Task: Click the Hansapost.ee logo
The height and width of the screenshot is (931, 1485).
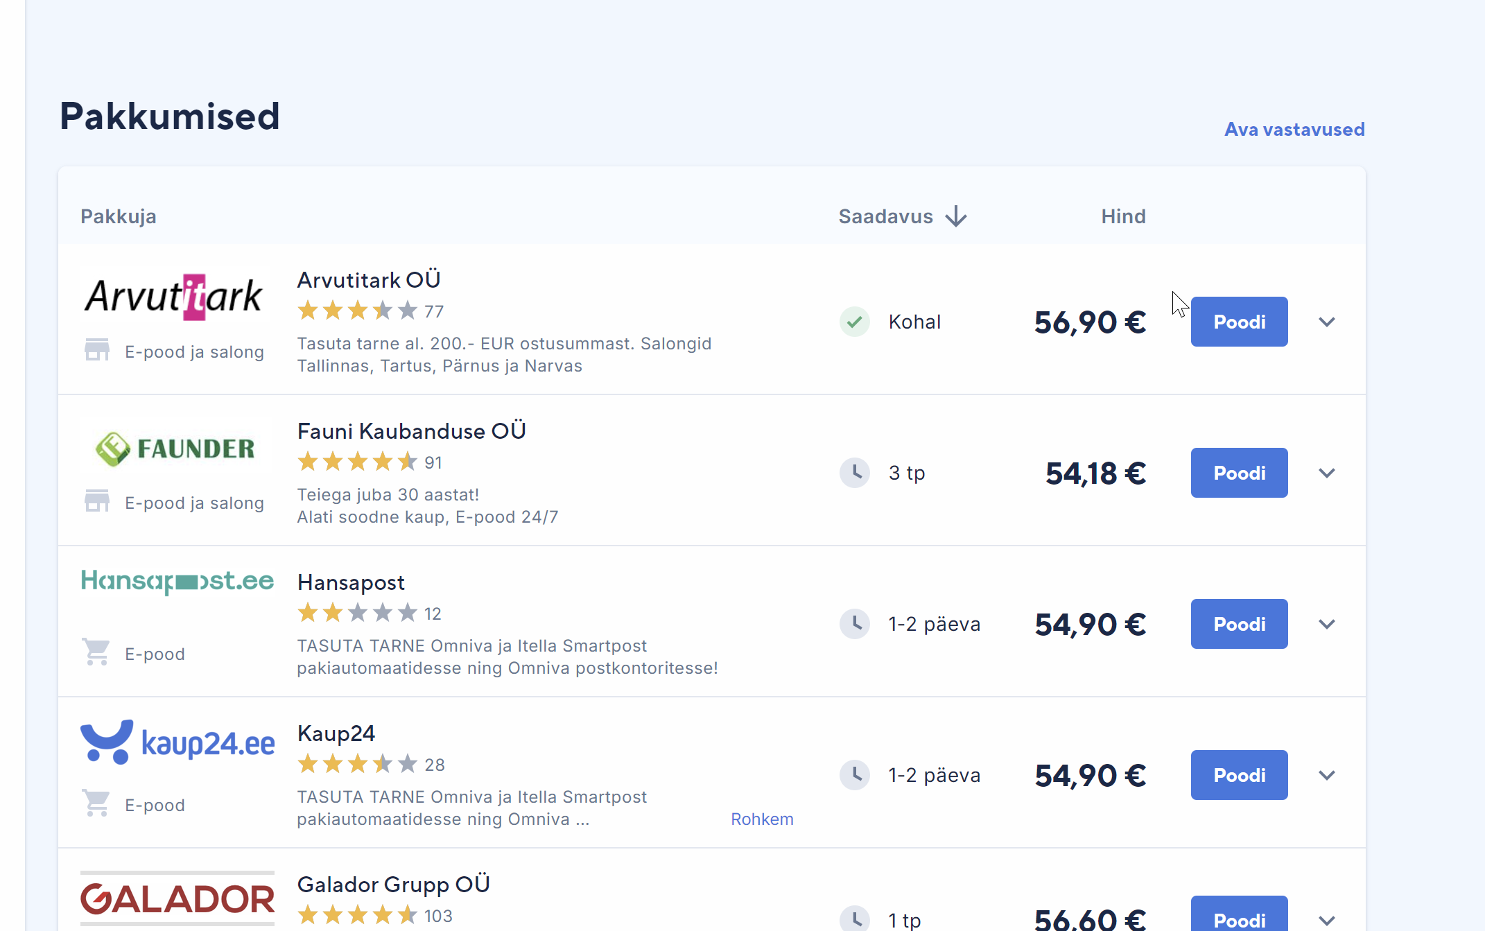Action: pyautogui.click(x=177, y=582)
